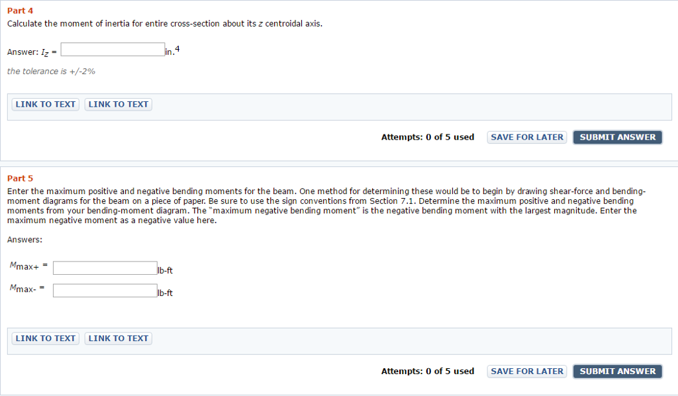Click the moment of inertia answer box

(x=113, y=48)
